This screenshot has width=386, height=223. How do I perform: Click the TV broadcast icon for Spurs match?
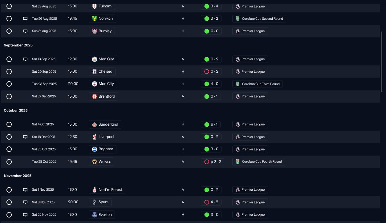(25, 202)
